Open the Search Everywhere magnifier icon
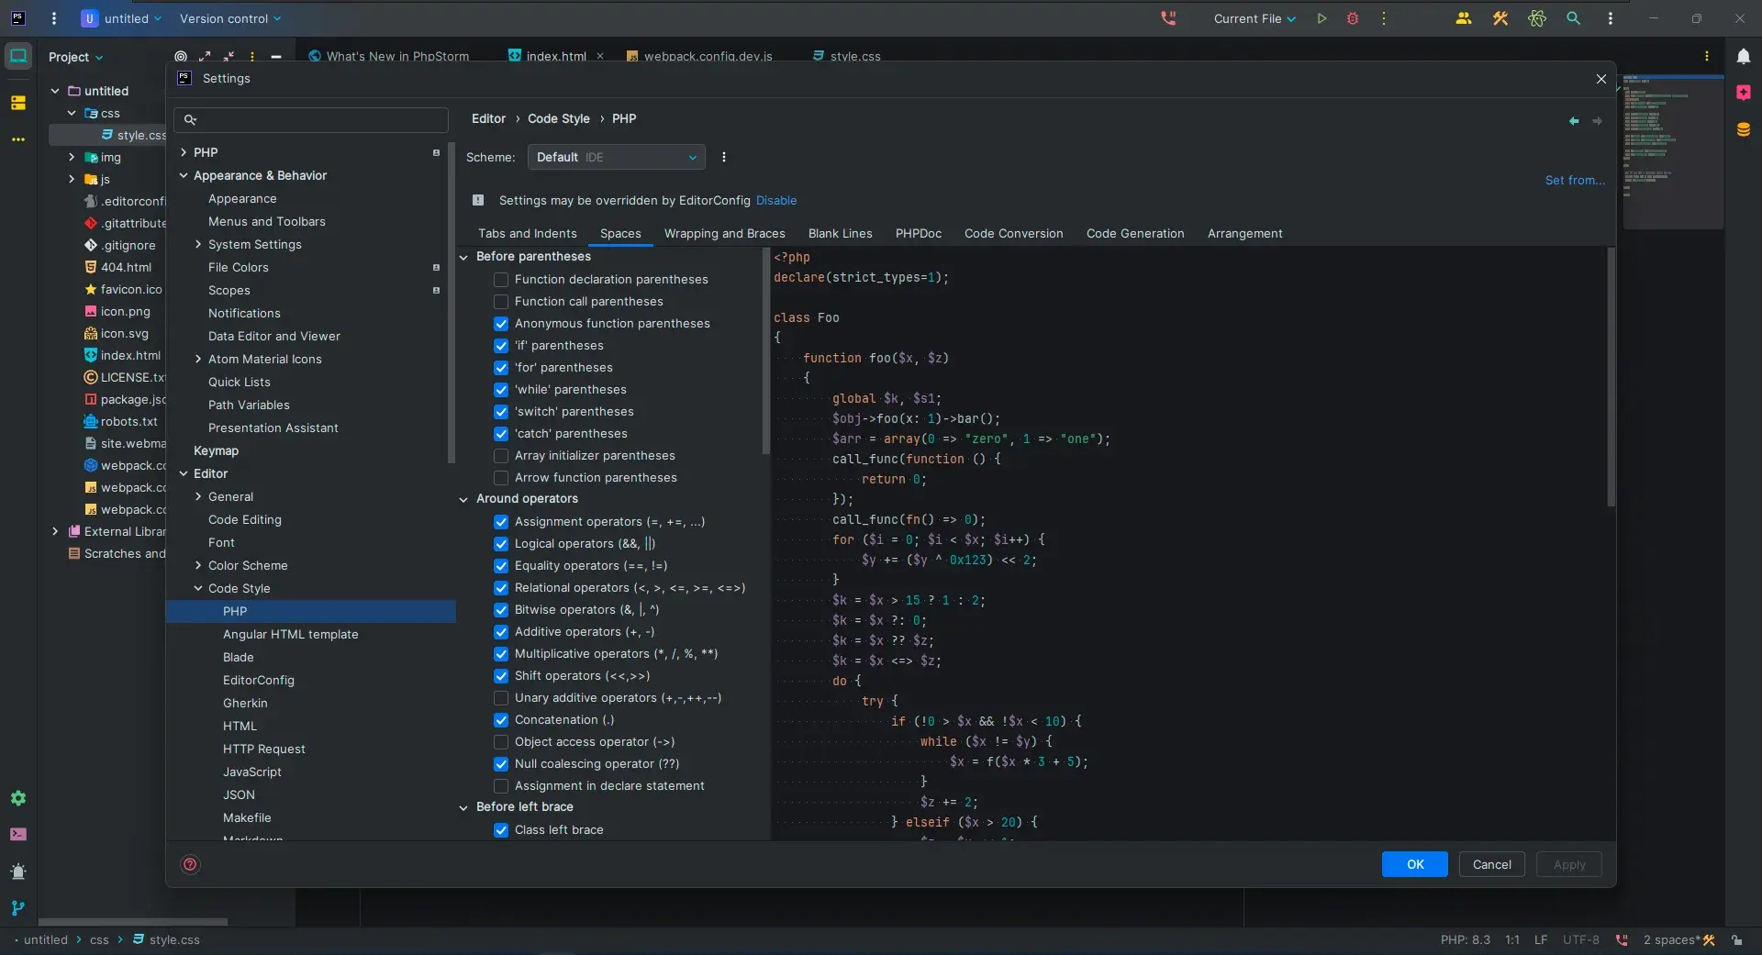Image resolution: width=1762 pixels, height=955 pixels. (x=1573, y=18)
